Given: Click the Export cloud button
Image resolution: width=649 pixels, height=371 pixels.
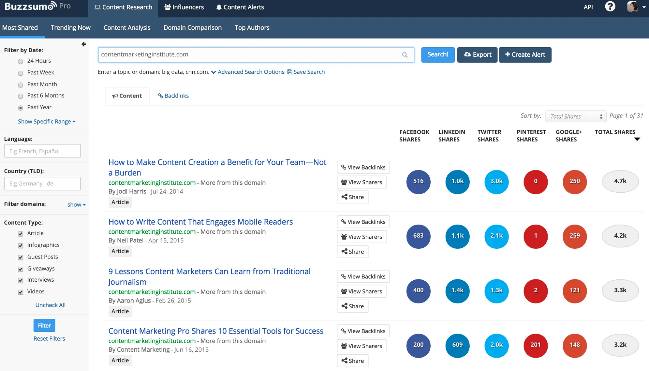Looking at the screenshot, I should [x=477, y=55].
